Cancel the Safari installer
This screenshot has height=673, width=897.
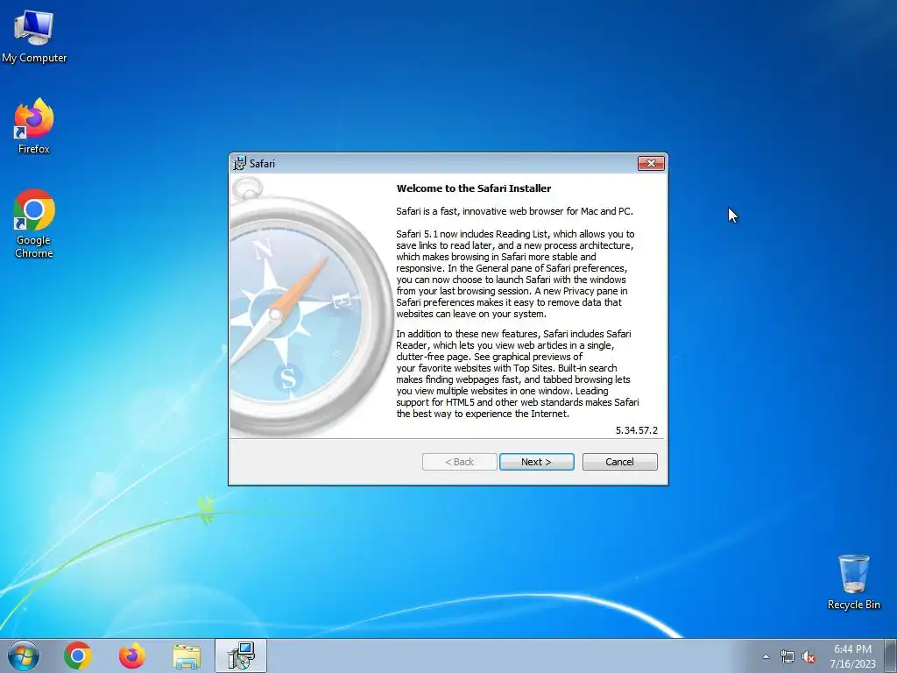click(619, 462)
